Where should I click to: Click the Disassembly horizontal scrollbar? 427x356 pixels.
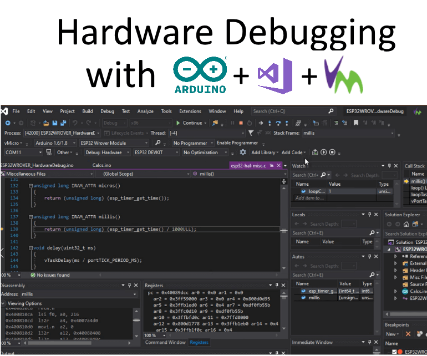point(59,343)
